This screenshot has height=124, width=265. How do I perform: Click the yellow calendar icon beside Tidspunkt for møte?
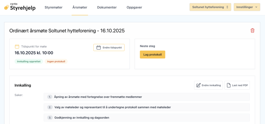[17, 47]
